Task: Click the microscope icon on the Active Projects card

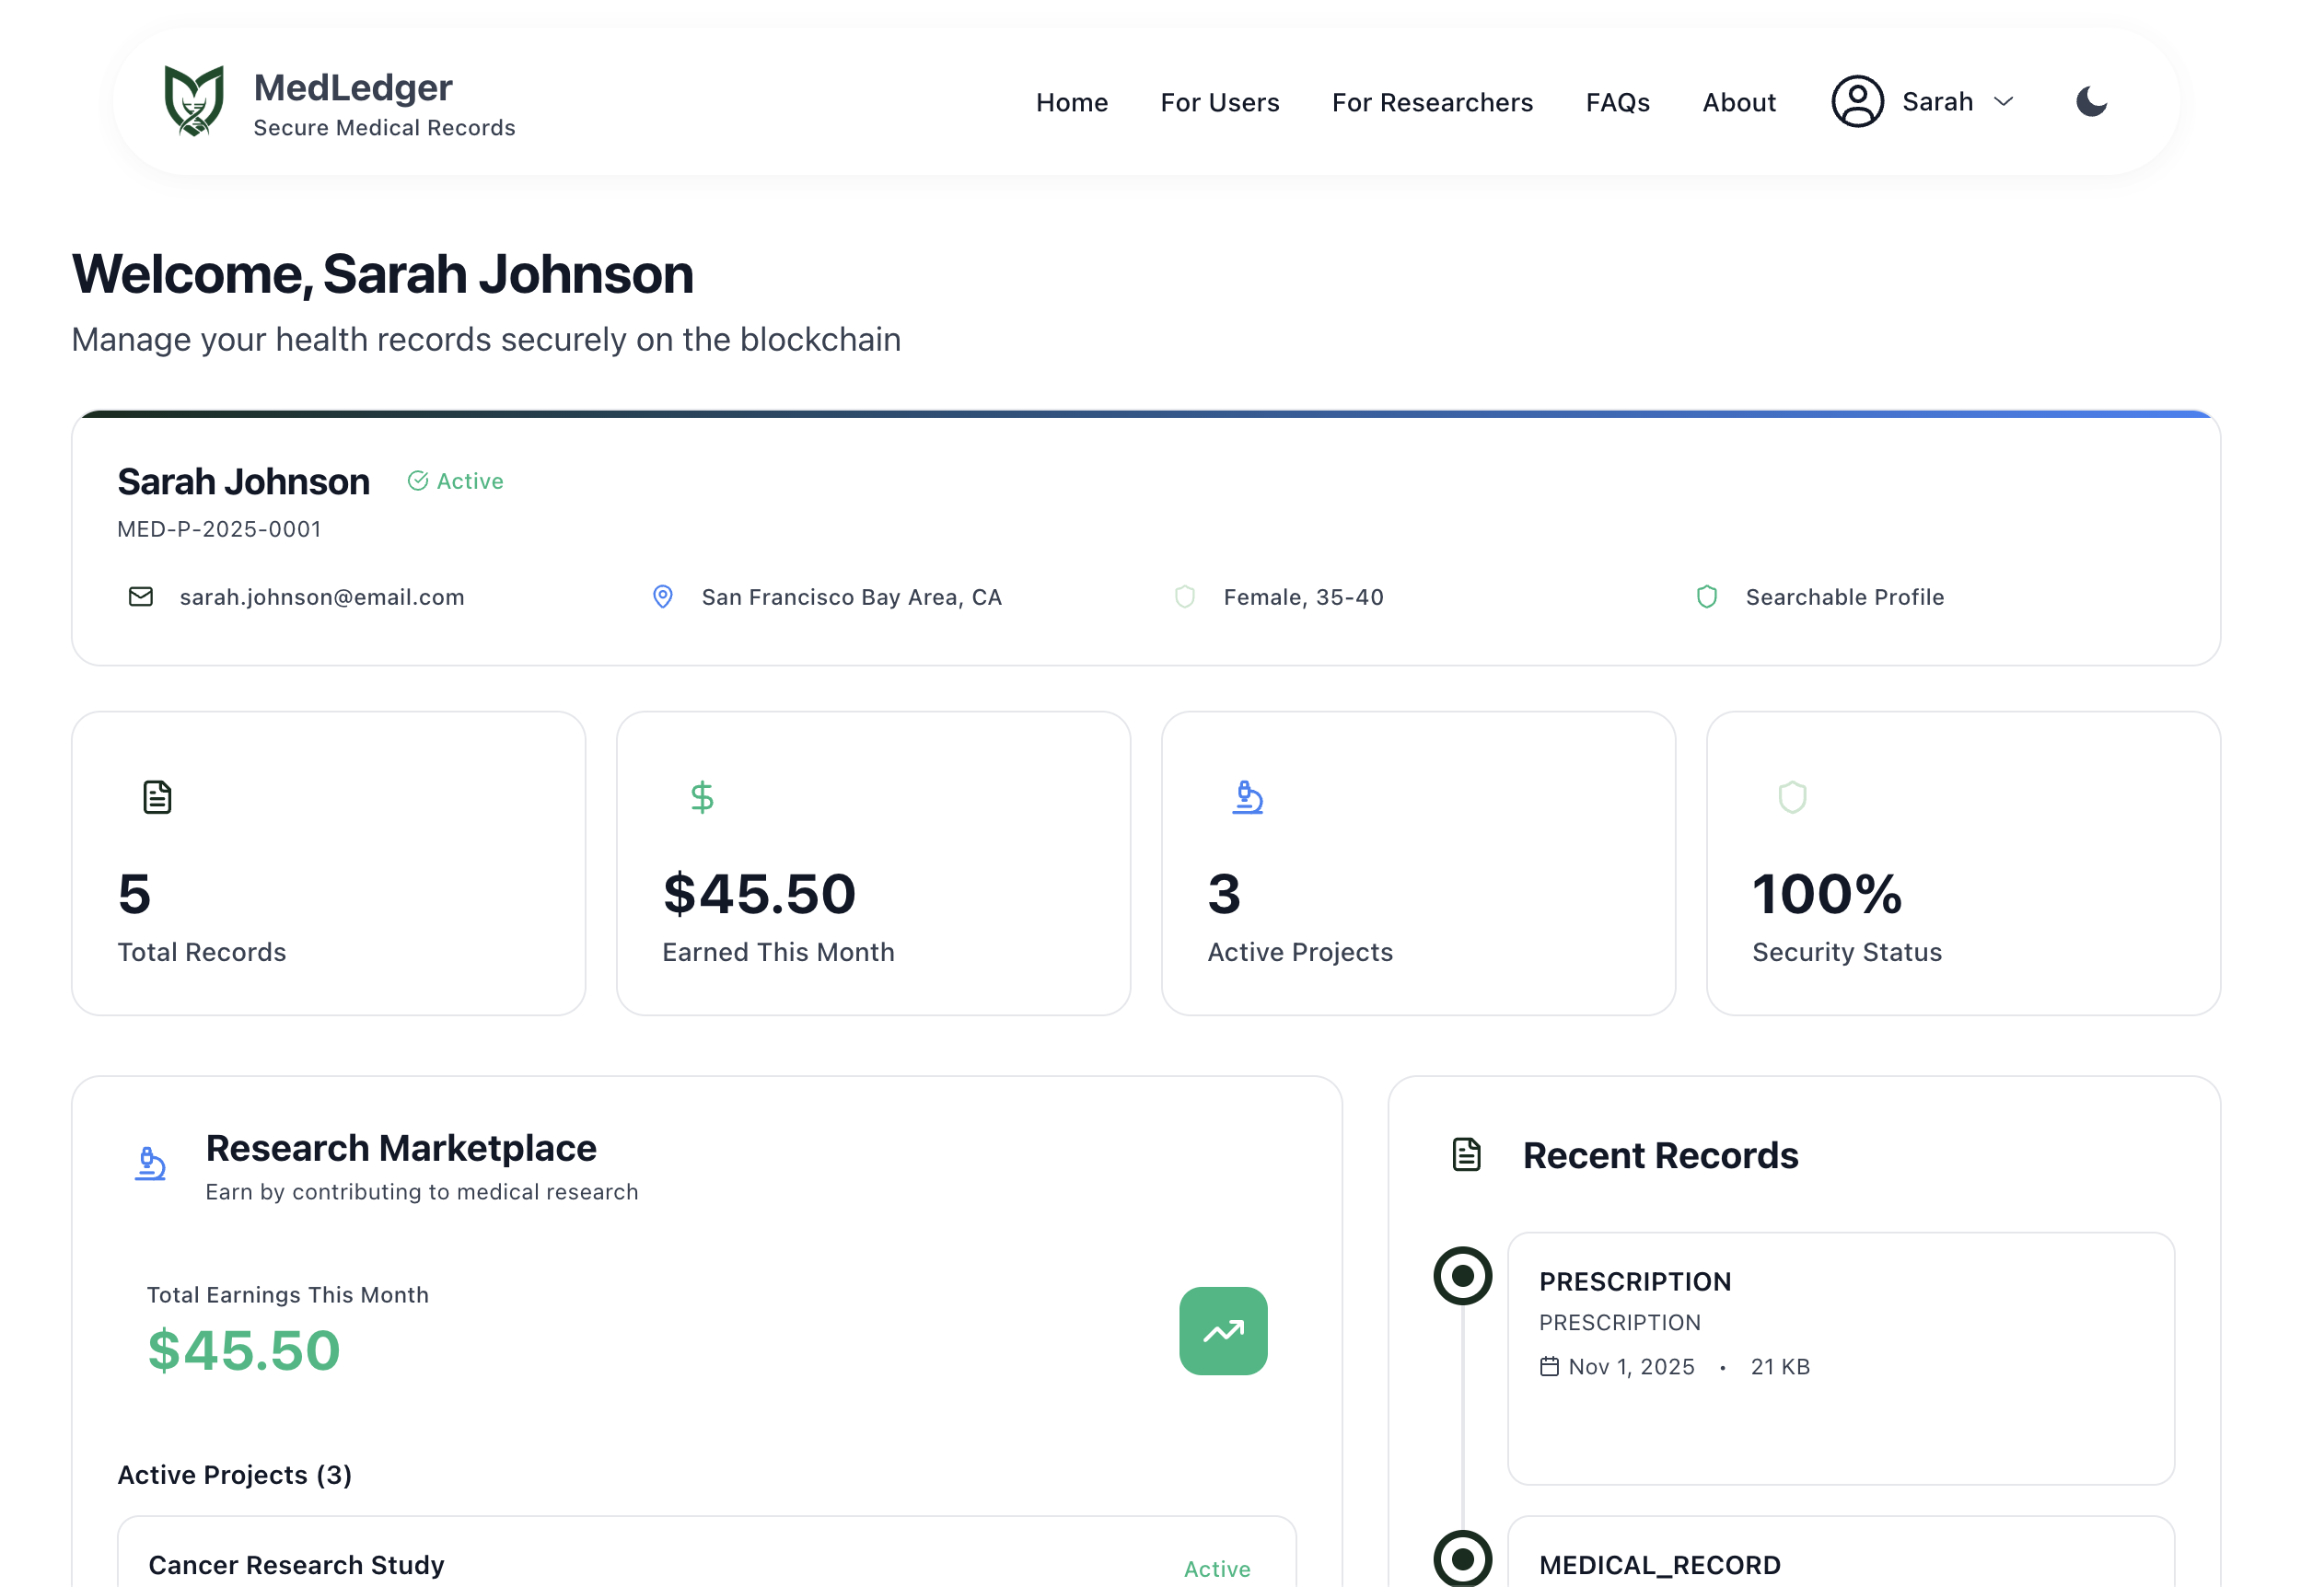Action: pos(1247,797)
